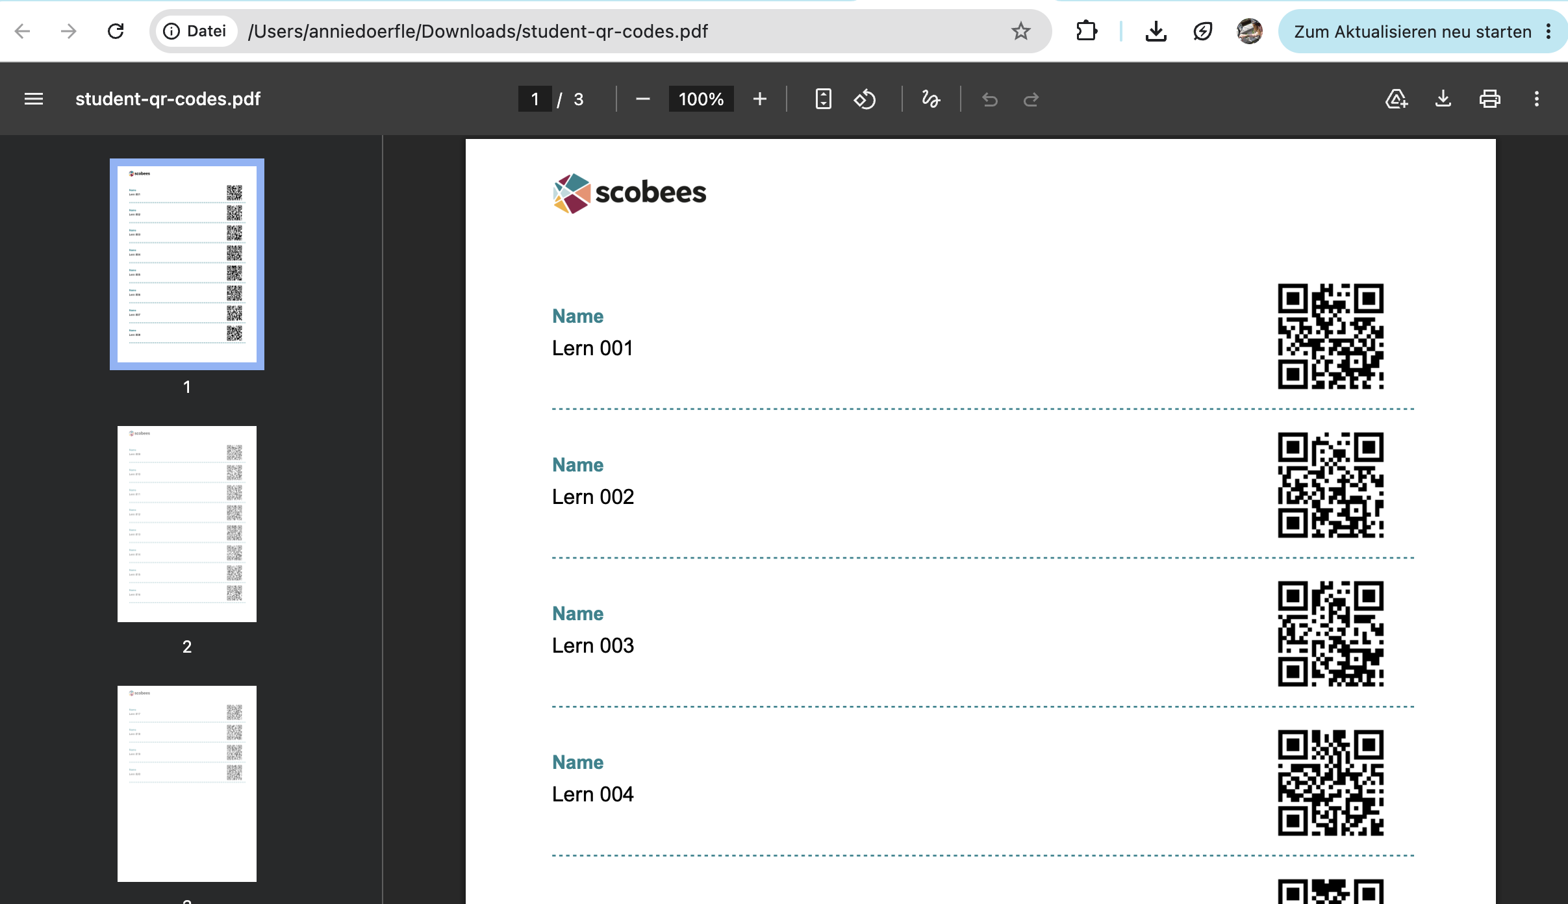Click the total page count '3'
Image resolution: width=1568 pixels, height=904 pixels.
point(579,99)
